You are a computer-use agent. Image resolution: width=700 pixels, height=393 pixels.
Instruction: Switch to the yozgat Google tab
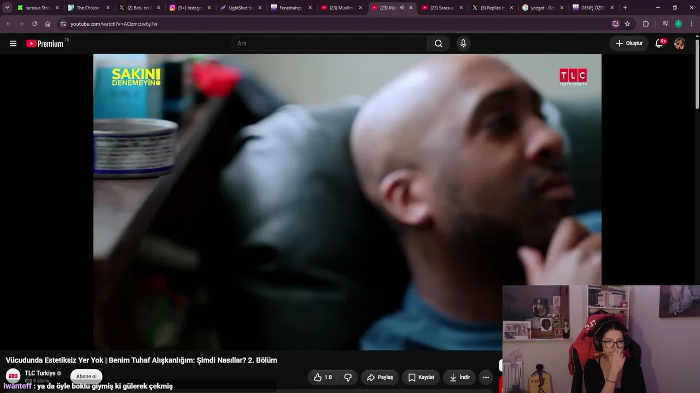pos(542,8)
